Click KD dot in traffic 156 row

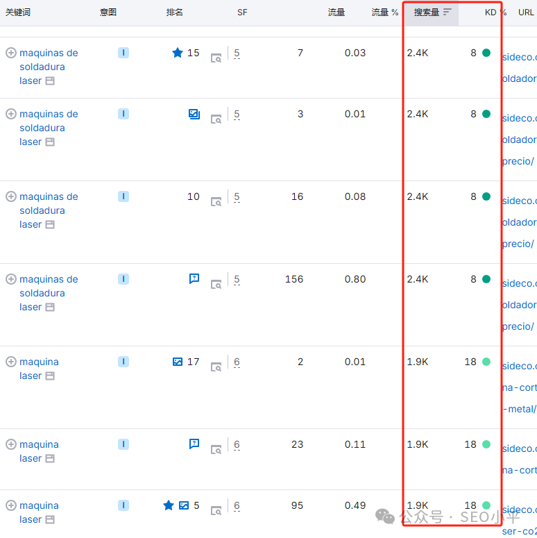(x=486, y=279)
